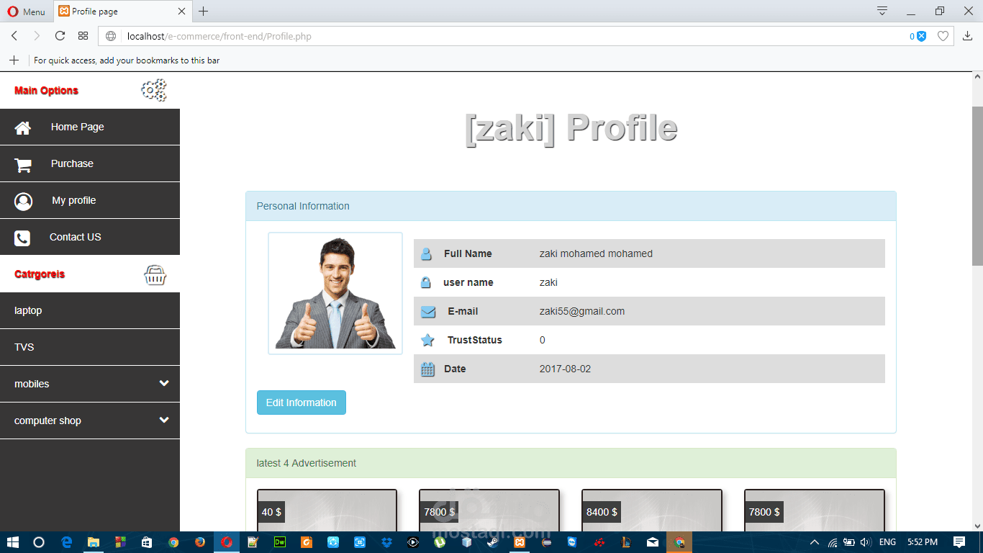The height and width of the screenshot is (553, 983).
Task: Click the envelope icon next to E-mail
Action: click(428, 312)
